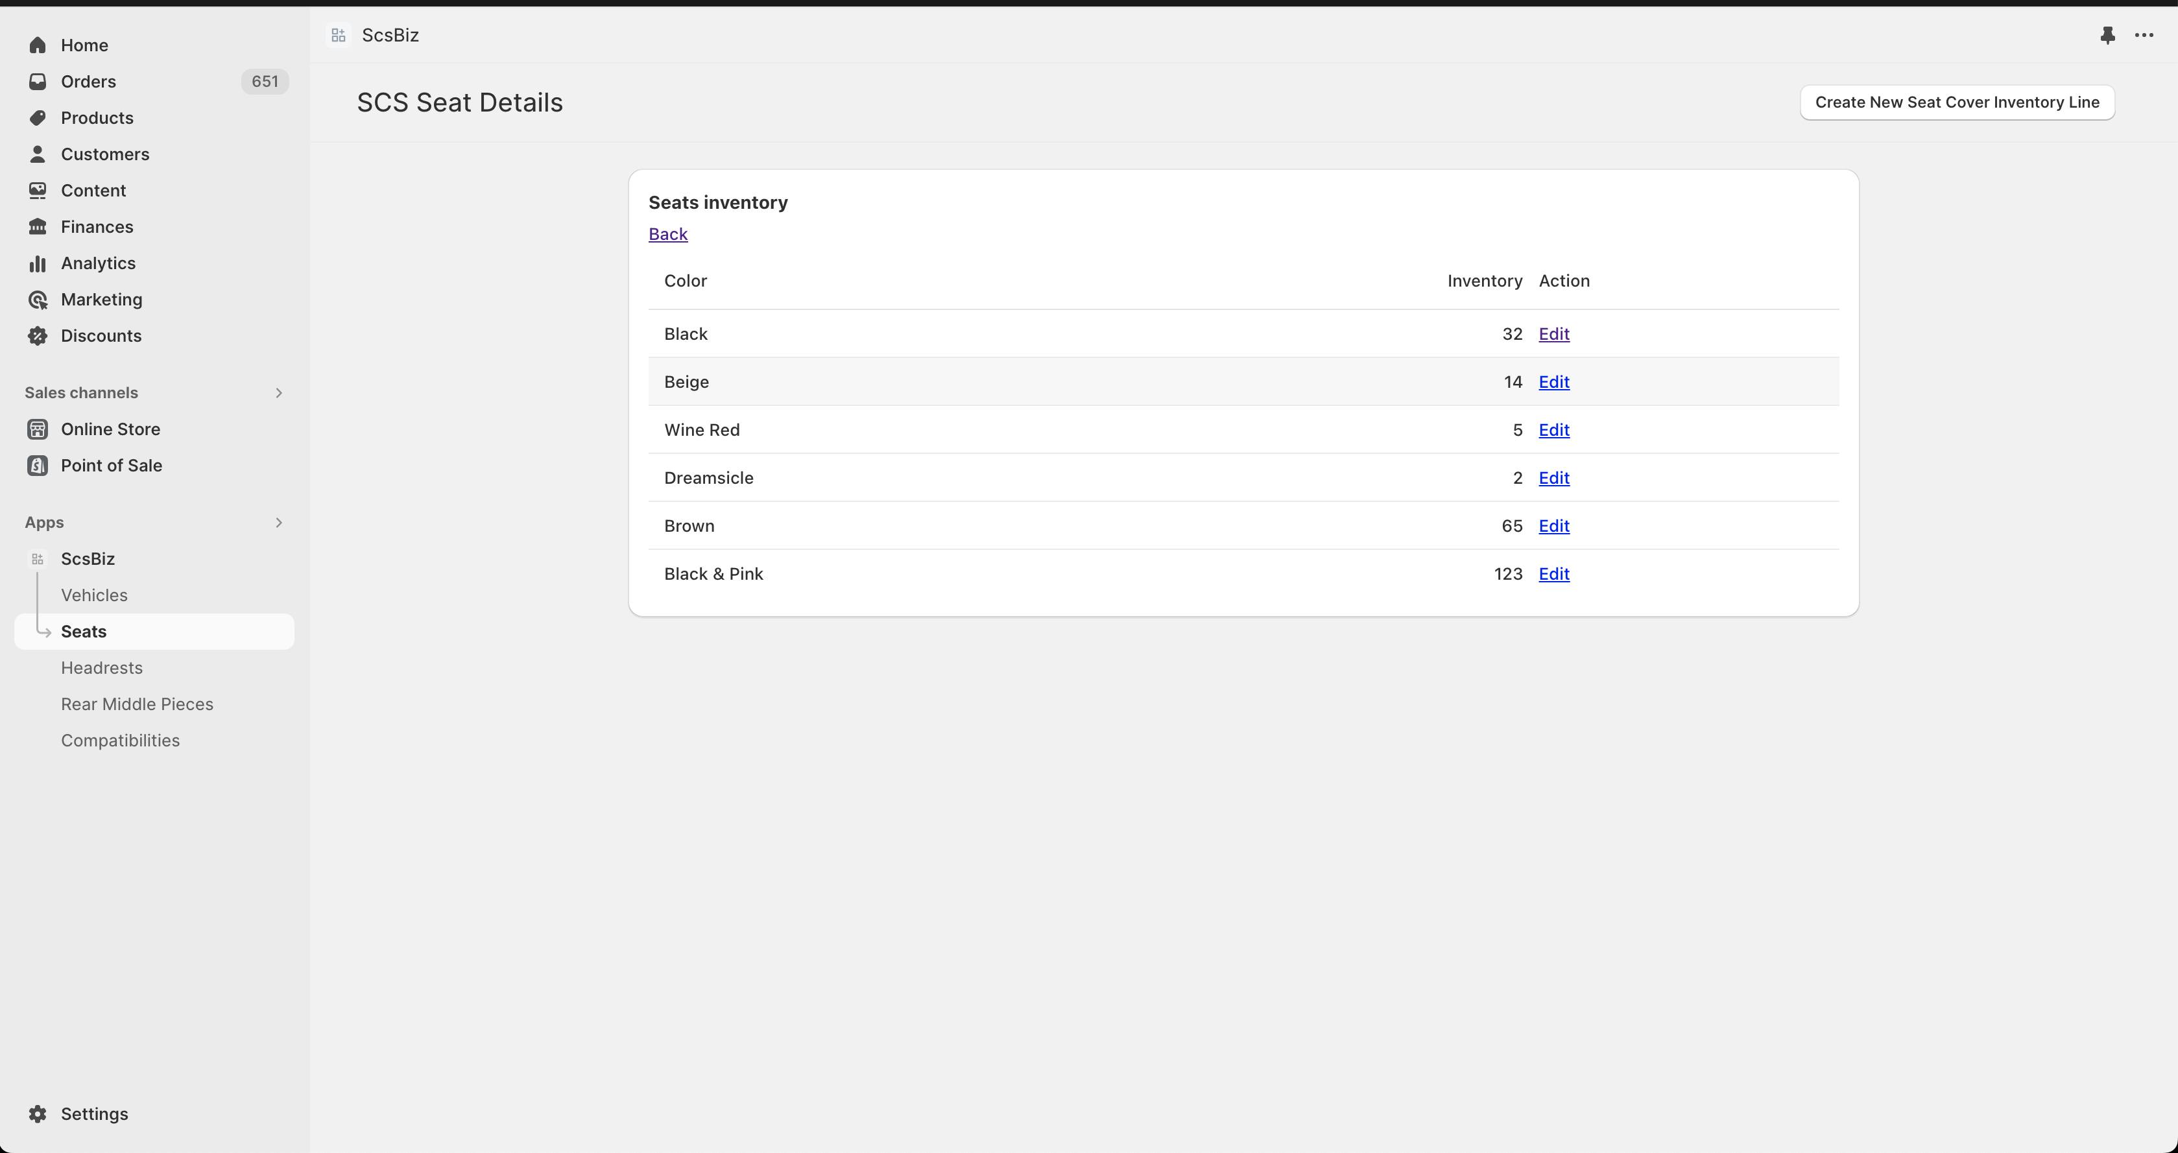
Task: Edit the Black & Pink inventory
Action: point(1553,574)
